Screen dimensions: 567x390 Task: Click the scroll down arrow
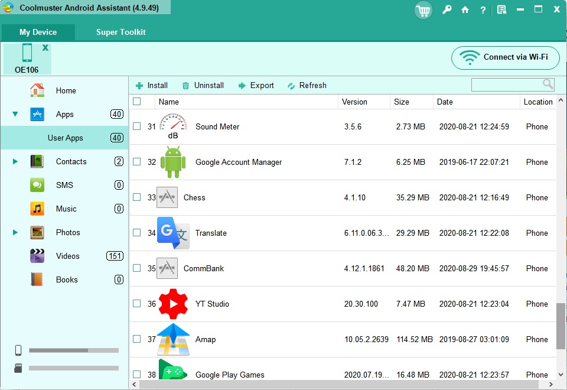pos(561,375)
